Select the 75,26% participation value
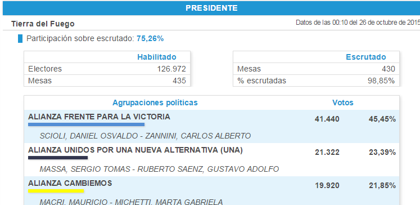This screenshot has height=205, width=420. coord(150,39)
